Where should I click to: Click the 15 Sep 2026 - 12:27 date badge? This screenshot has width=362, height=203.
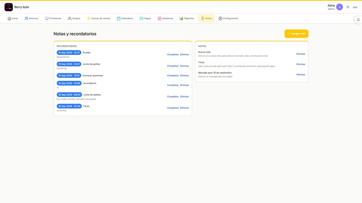point(69,53)
